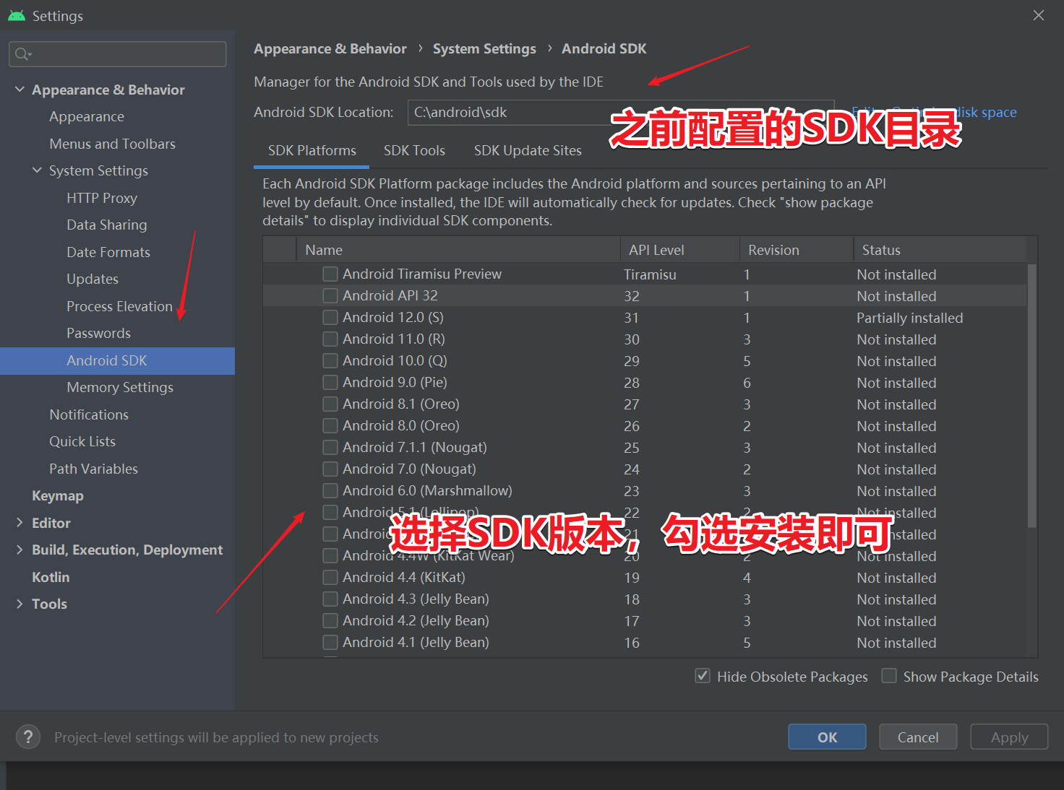Collapse Appearance & Behavior section
This screenshot has width=1064, height=790.
pyautogui.click(x=20, y=90)
